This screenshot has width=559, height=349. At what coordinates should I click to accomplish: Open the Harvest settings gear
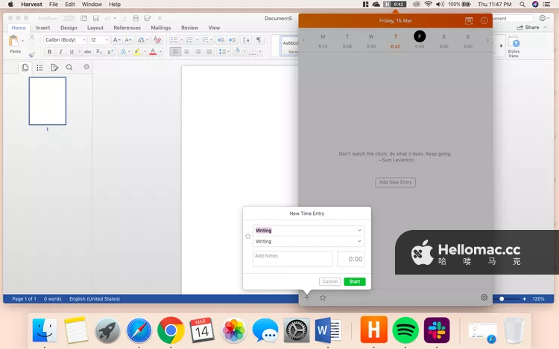coord(484,297)
